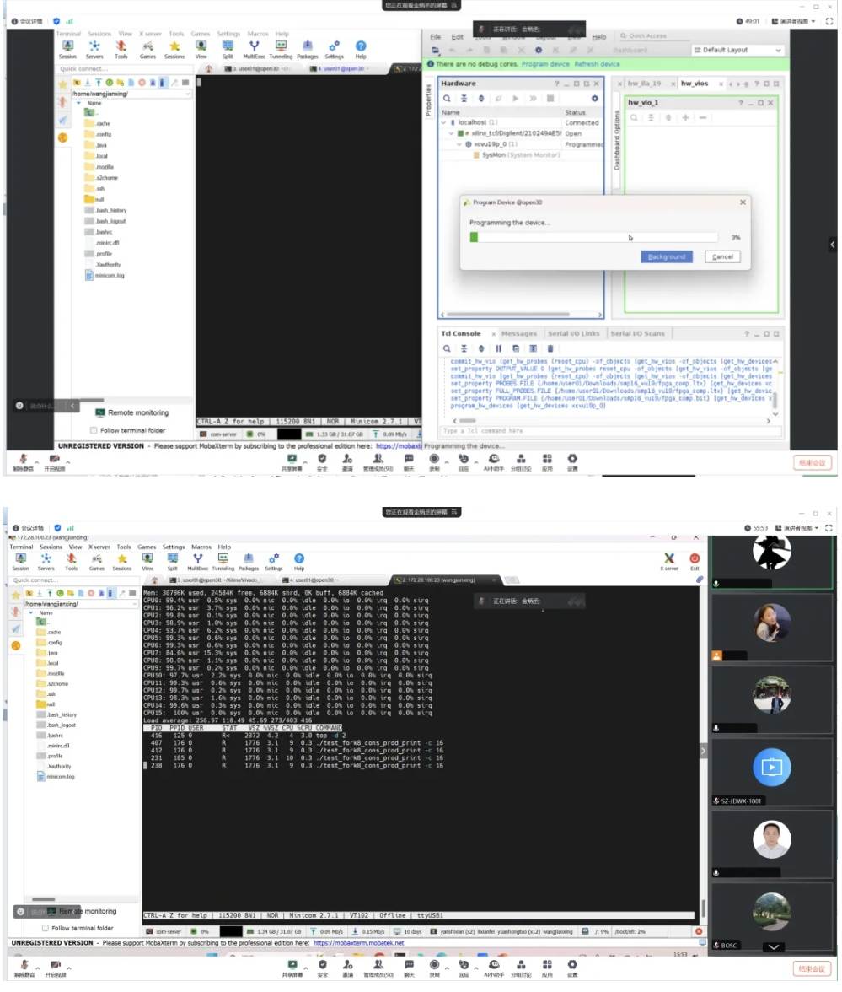The height and width of the screenshot is (992, 842).
Task: Open the X server menu above the CPU terminal
Action: pos(99,547)
